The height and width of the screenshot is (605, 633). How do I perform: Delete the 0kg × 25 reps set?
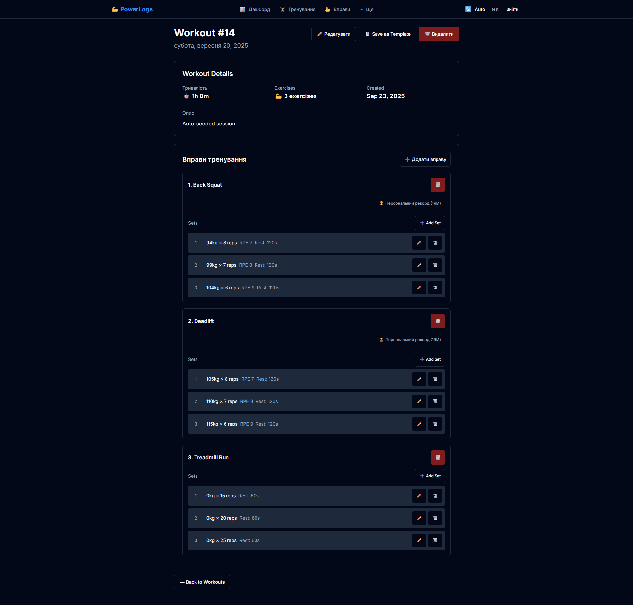[435, 540]
